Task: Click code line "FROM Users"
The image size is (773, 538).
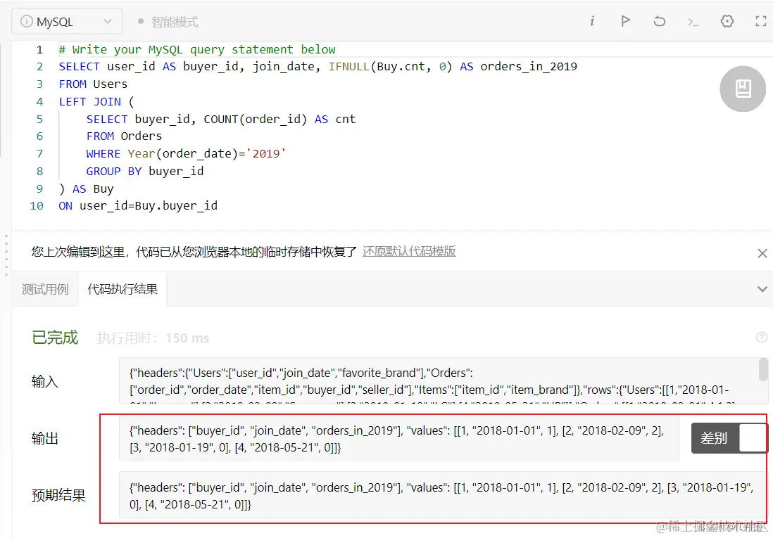Action: [93, 84]
